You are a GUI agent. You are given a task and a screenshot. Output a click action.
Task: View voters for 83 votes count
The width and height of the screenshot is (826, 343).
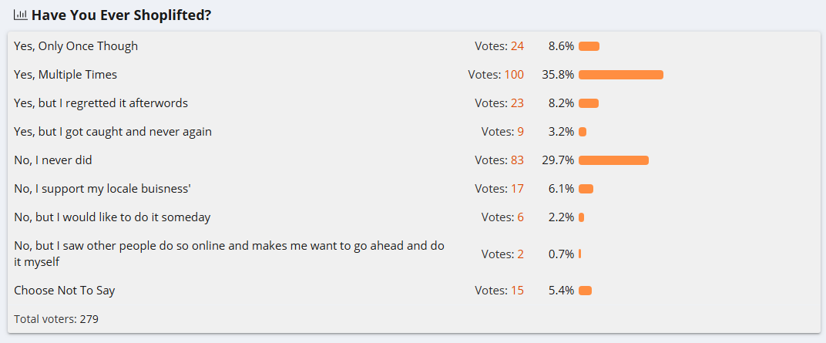516,160
